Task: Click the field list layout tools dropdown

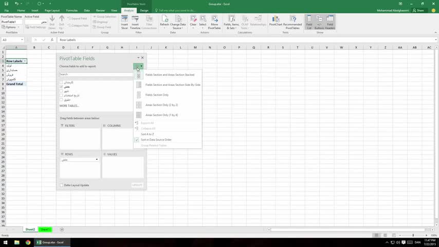Action: pyautogui.click(x=138, y=66)
